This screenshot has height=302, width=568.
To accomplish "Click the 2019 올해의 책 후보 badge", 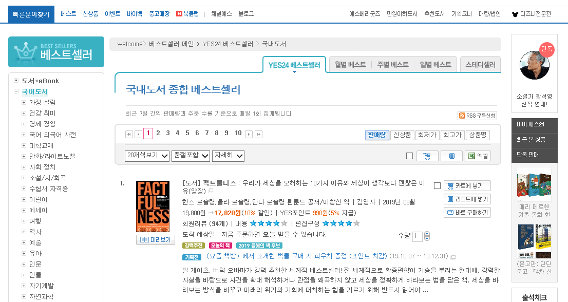I will click(x=259, y=246).
